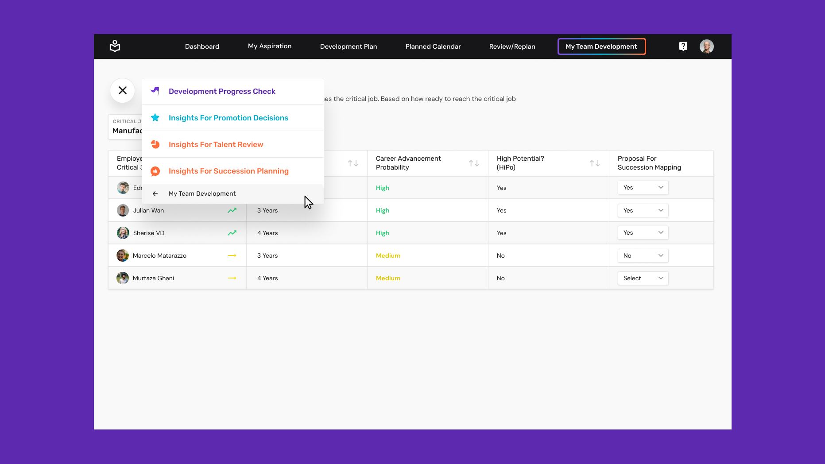The width and height of the screenshot is (825, 464).
Task: Click the chat bubble icon for Insights For Succession Planning
Action: click(155, 171)
